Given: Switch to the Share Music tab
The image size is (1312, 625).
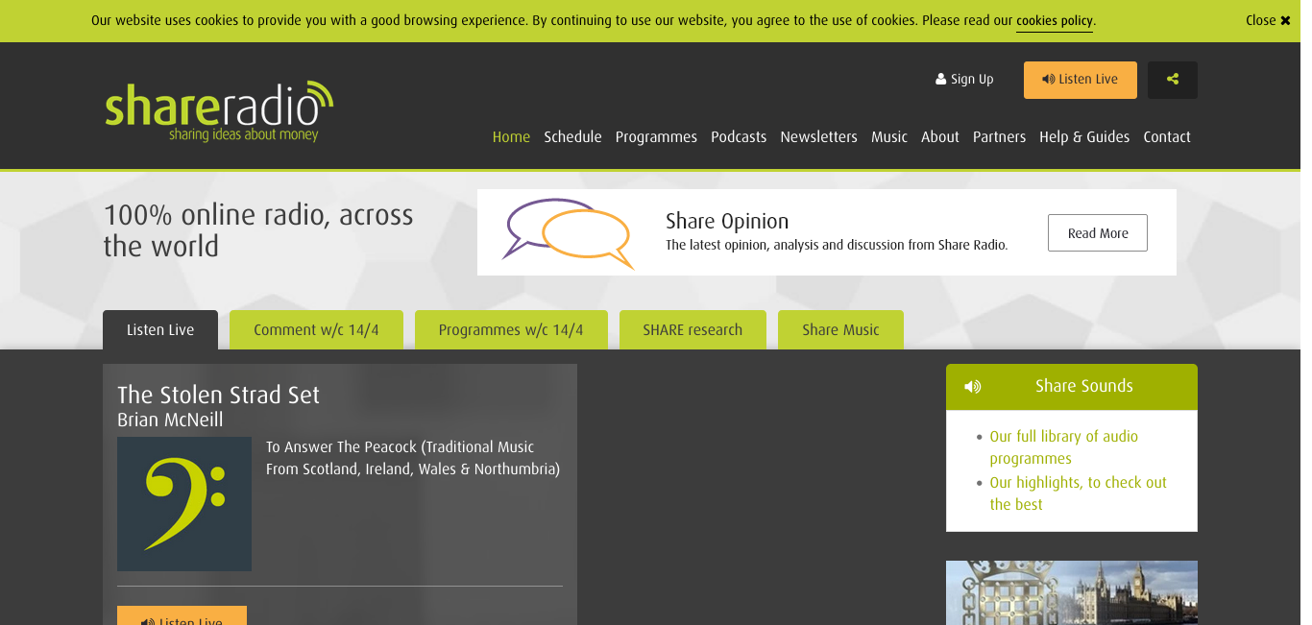Looking at the screenshot, I should pyautogui.click(x=840, y=330).
